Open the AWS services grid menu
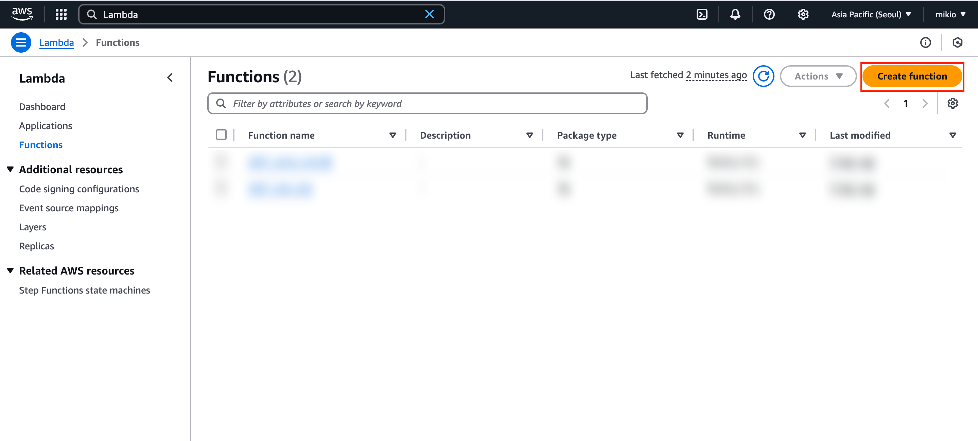978x441 pixels. point(61,14)
